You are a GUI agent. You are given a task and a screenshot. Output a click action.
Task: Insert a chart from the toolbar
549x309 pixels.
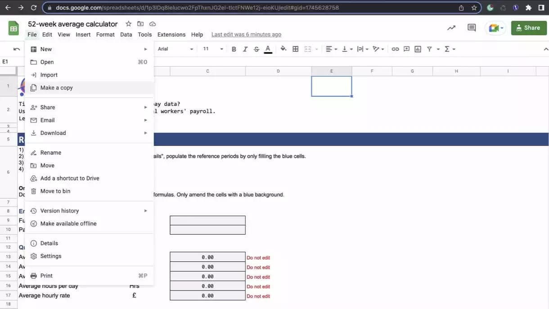tap(418, 49)
